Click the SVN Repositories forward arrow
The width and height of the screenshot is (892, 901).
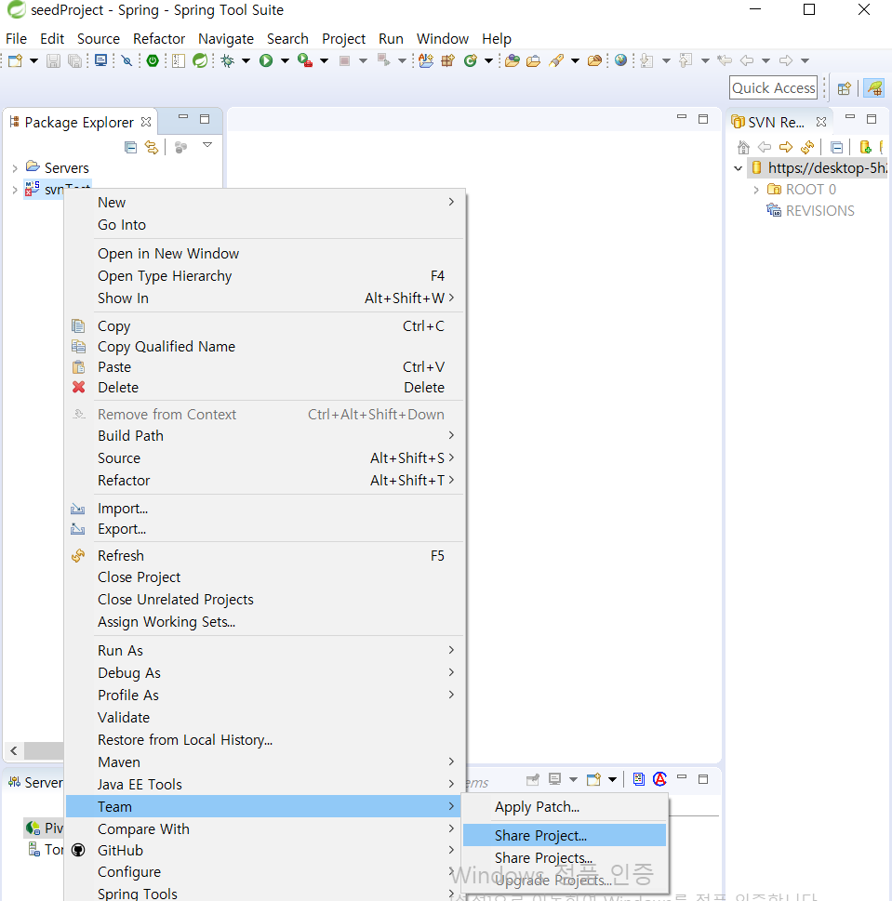pyautogui.click(x=786, y=148)
